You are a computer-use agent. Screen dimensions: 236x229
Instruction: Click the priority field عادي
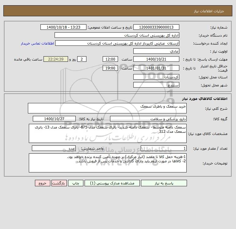coord(156,51)
